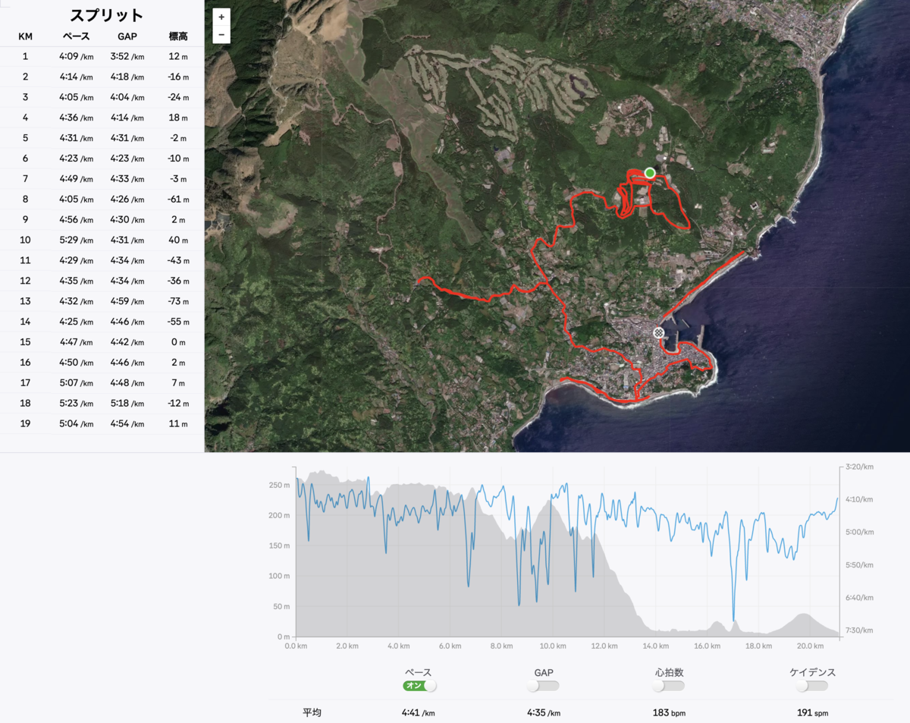910x723 pixels.
Task: Turn off the ペース toggle
Action: tap(419, 686)
